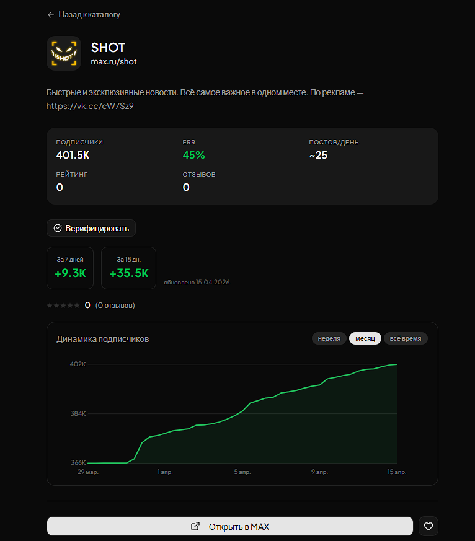Screen dimensions: 475x541
Task: Select the 'всё время' chart period tab
Action: point(406,338)
